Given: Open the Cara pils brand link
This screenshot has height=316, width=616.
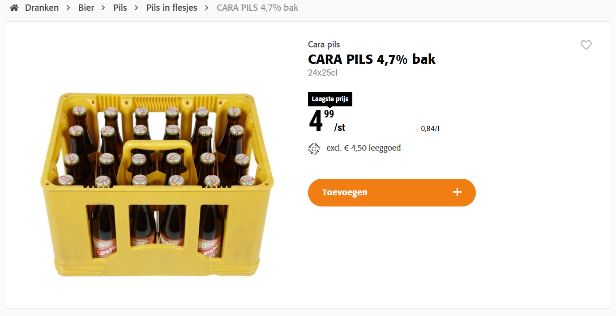Looking at the screenshot, I should click(324, 44).
